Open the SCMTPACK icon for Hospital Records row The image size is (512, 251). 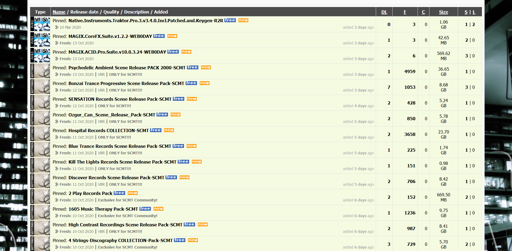[x=40, y=134]
